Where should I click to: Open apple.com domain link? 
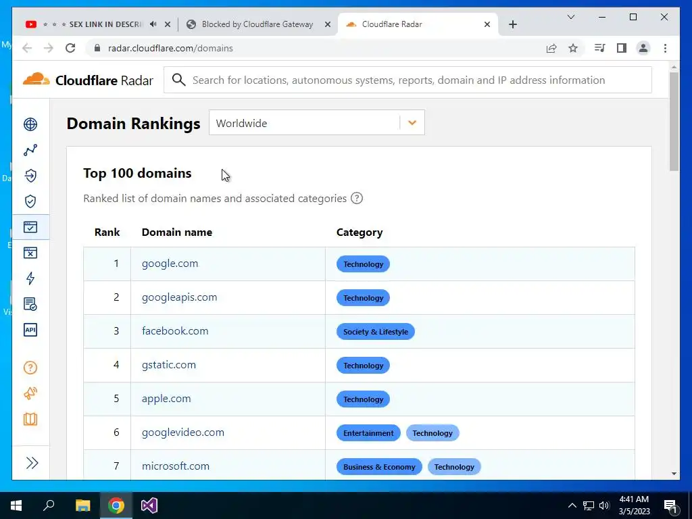tap(166, 399)
